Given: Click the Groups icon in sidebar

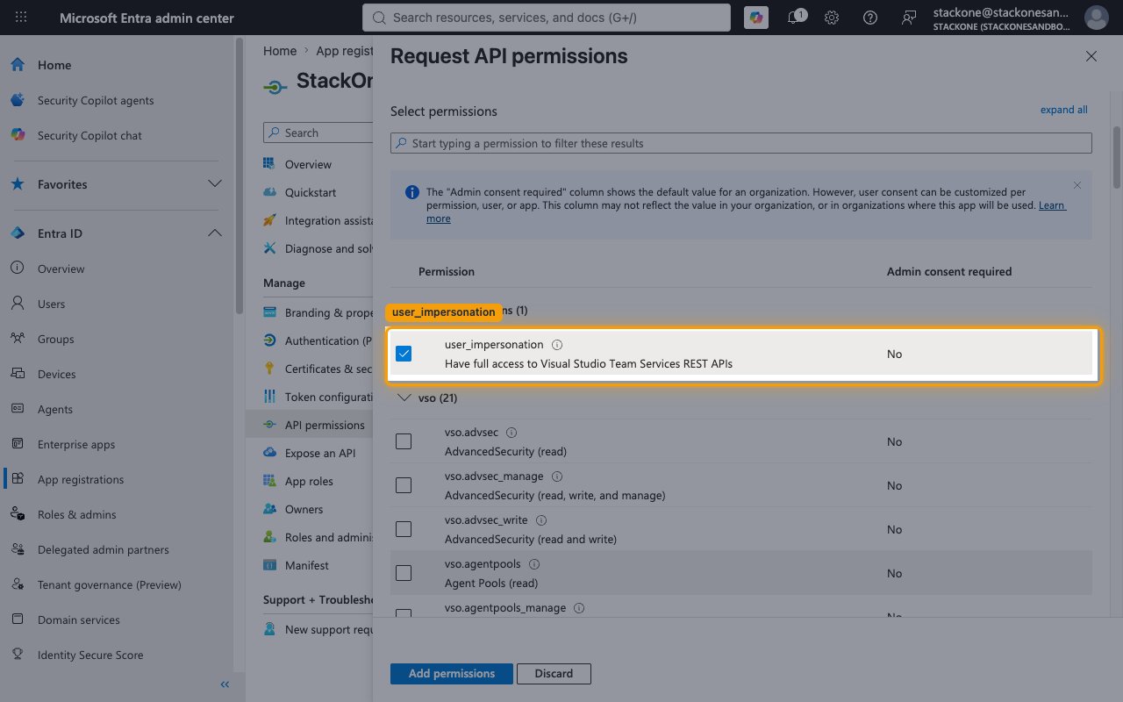Looking at the screenshot, I should (x=18, y=339).
